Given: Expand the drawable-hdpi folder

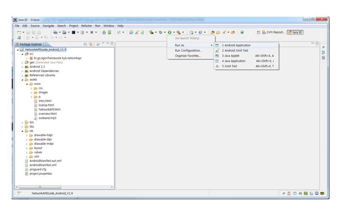Looking at the screenshot, I should click(27, 135).
